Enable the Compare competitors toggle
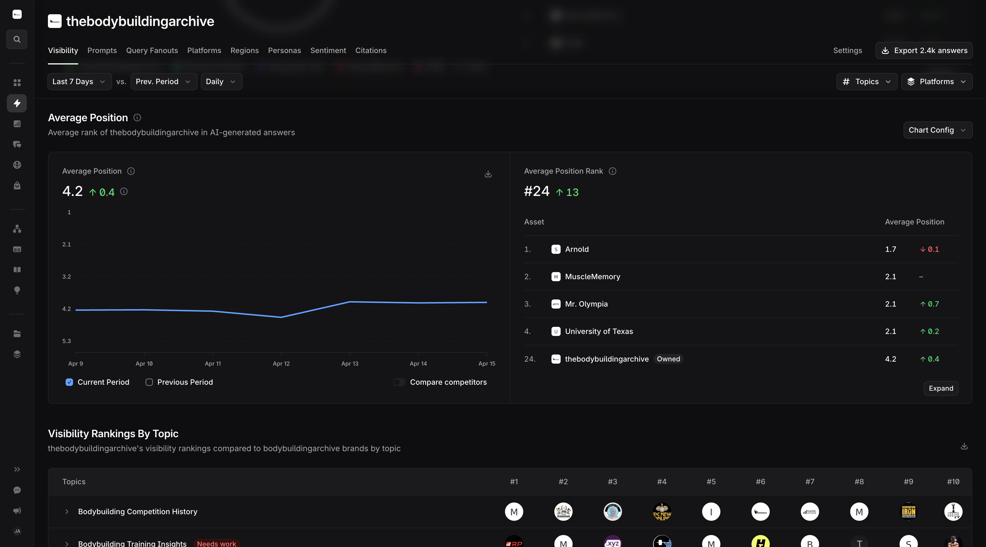 (x=399, y=382)
